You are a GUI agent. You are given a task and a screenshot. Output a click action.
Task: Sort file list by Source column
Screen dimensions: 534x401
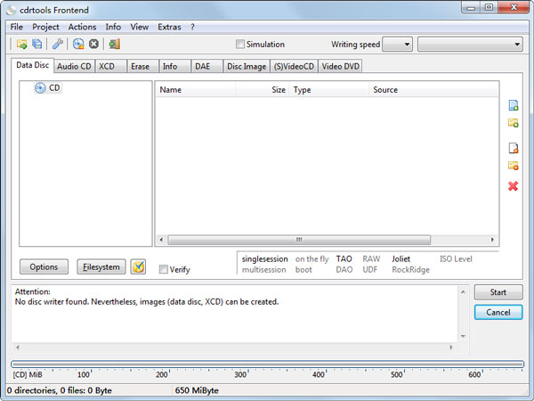tap(433, 90)
